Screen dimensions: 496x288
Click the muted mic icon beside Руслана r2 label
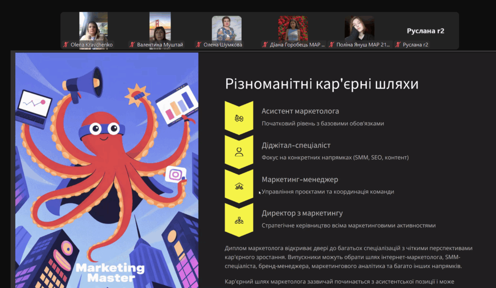coord(398,45)
